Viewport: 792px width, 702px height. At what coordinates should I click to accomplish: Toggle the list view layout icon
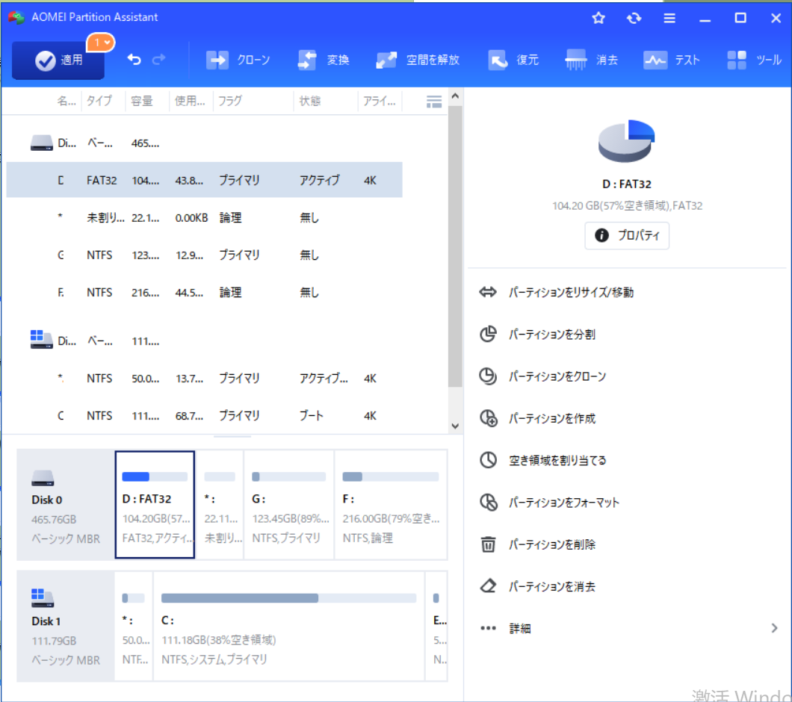click(434, 102)
